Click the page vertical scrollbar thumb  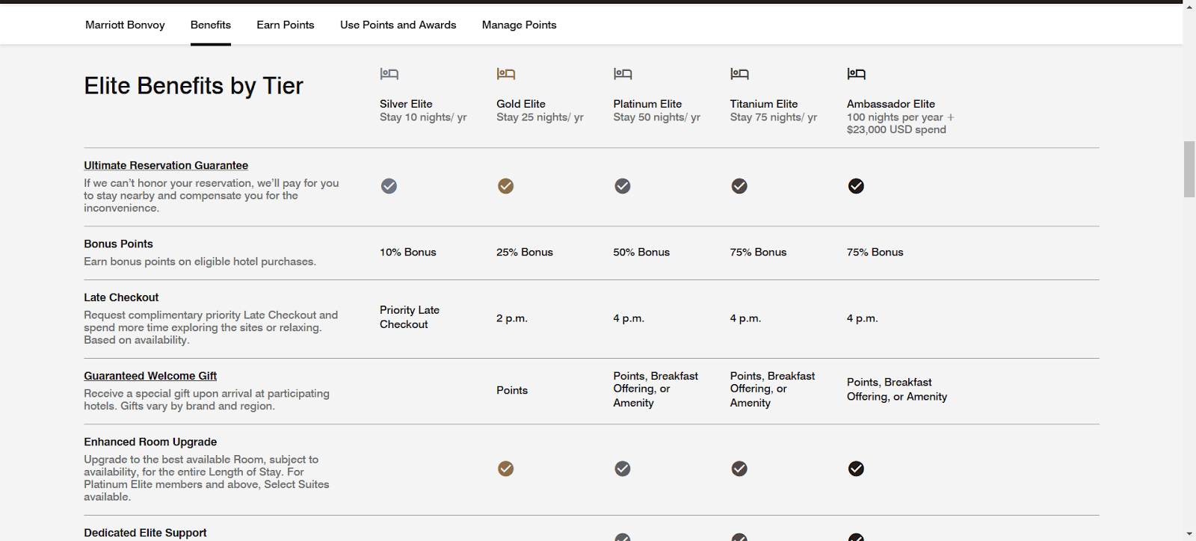(x=1189, y=169)
